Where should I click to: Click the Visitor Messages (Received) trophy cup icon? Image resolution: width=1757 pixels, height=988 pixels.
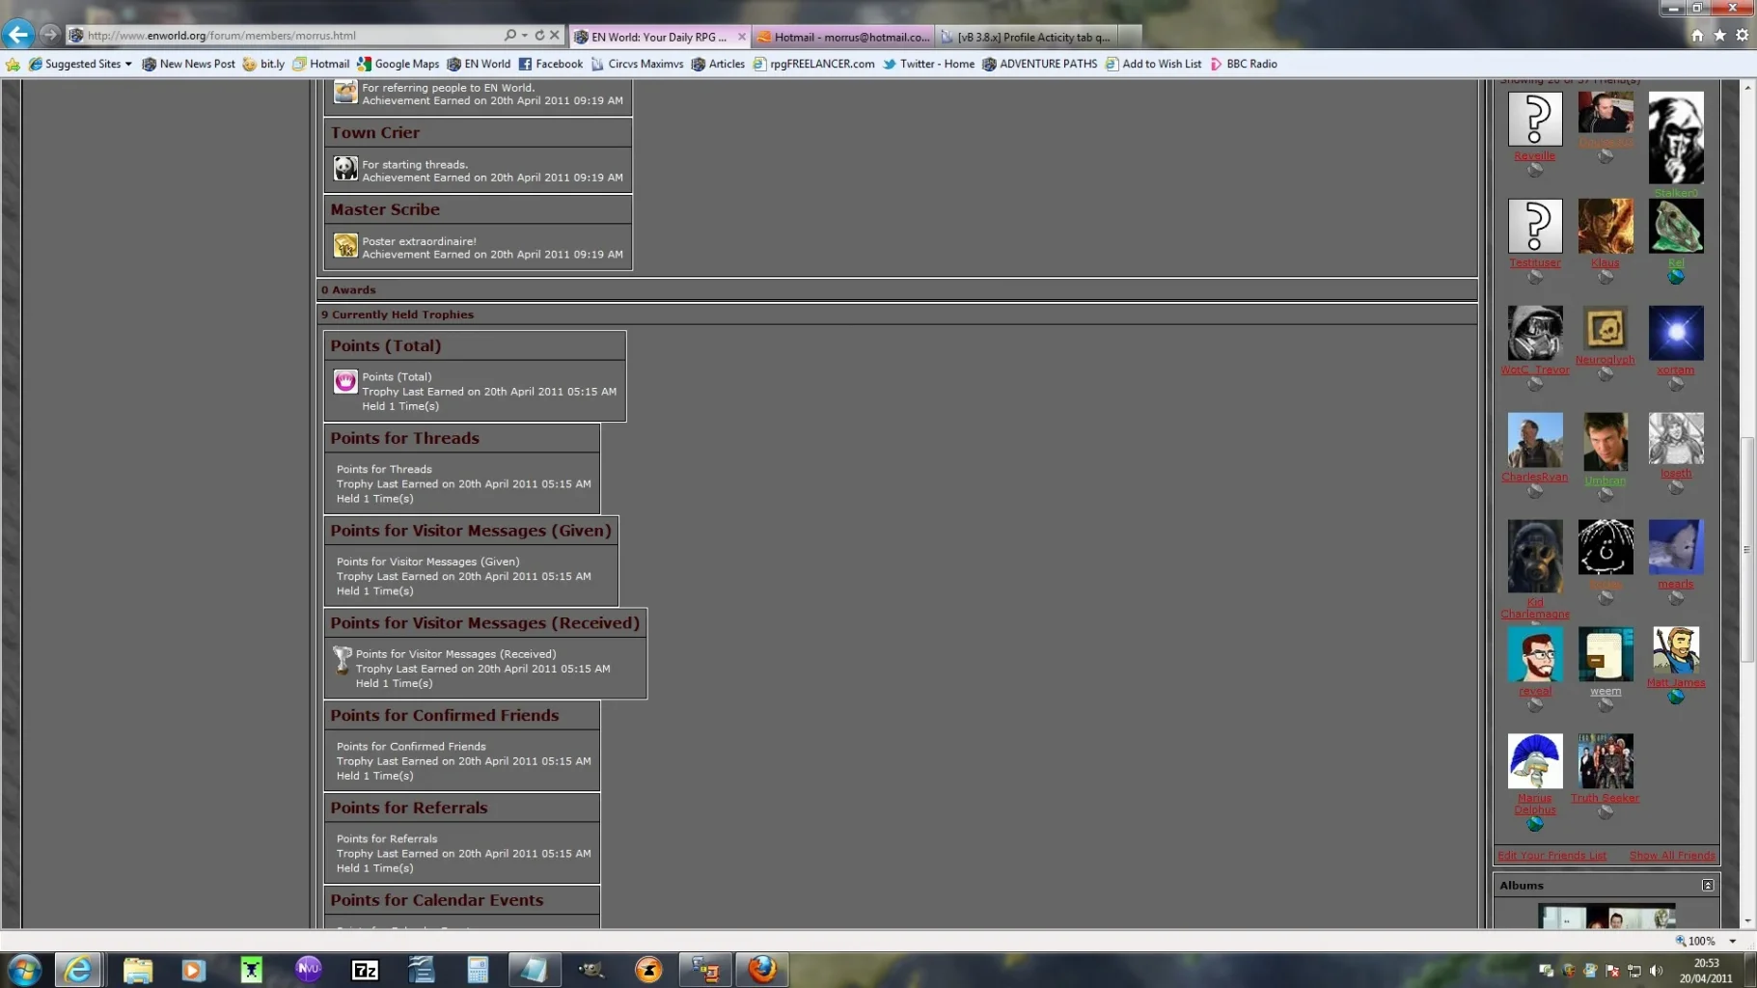point(342,660)
